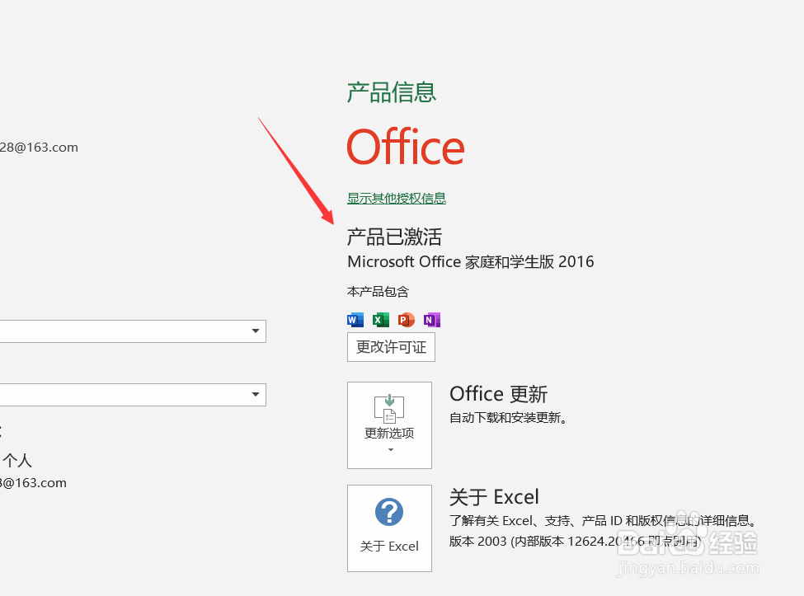This screenshot has height=596, width=804.
Task: Click the PowerPoint app icon
Action: pos(406,320)
